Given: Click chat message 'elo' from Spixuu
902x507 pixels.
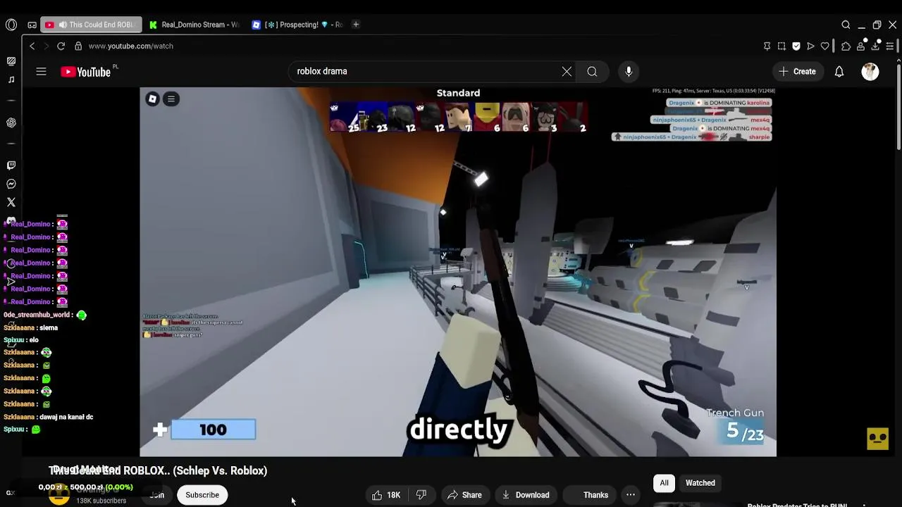Looking at the screenshot, I should 34,340.
